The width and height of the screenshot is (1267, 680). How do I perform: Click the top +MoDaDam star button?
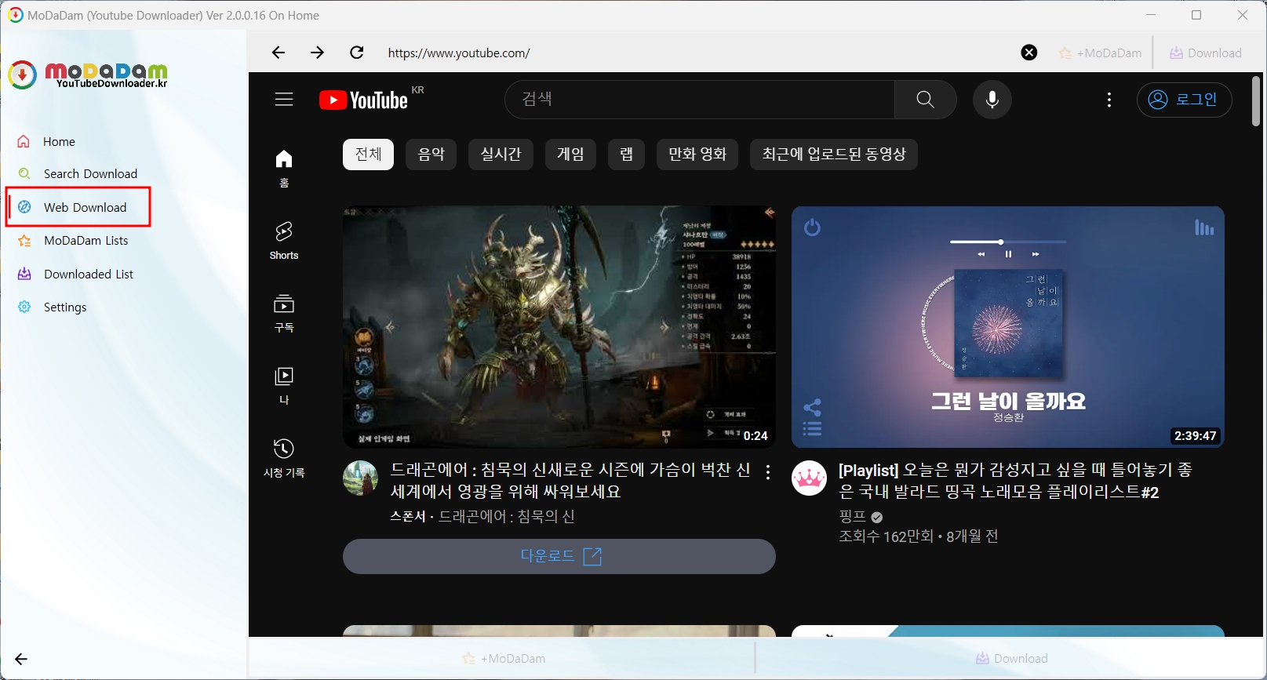click(x=1100, y=53)
